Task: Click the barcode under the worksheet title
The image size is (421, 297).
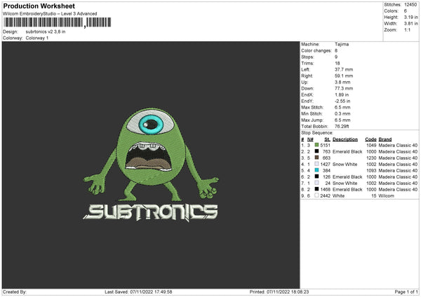Action: tap(58, 22)
